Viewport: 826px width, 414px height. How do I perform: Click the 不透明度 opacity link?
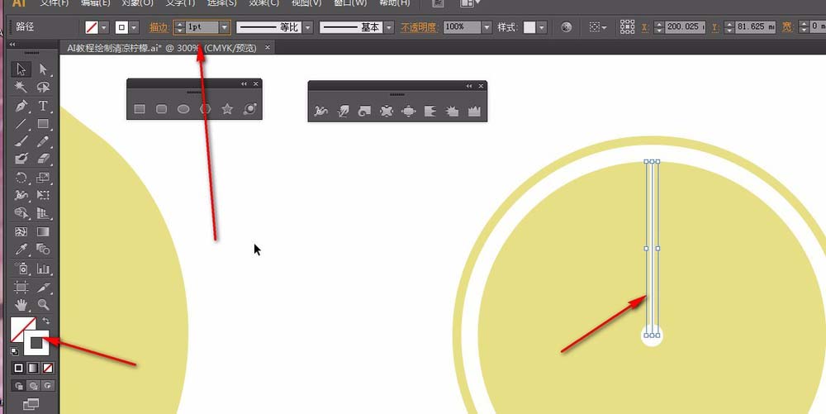419,27
